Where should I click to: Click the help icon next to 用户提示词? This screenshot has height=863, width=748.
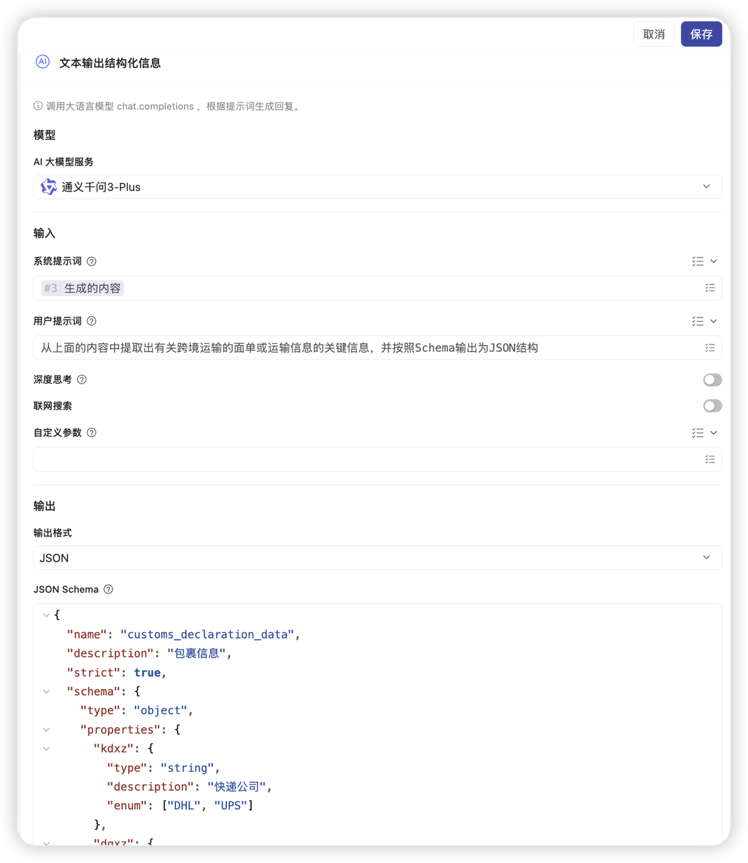point(92,322)
